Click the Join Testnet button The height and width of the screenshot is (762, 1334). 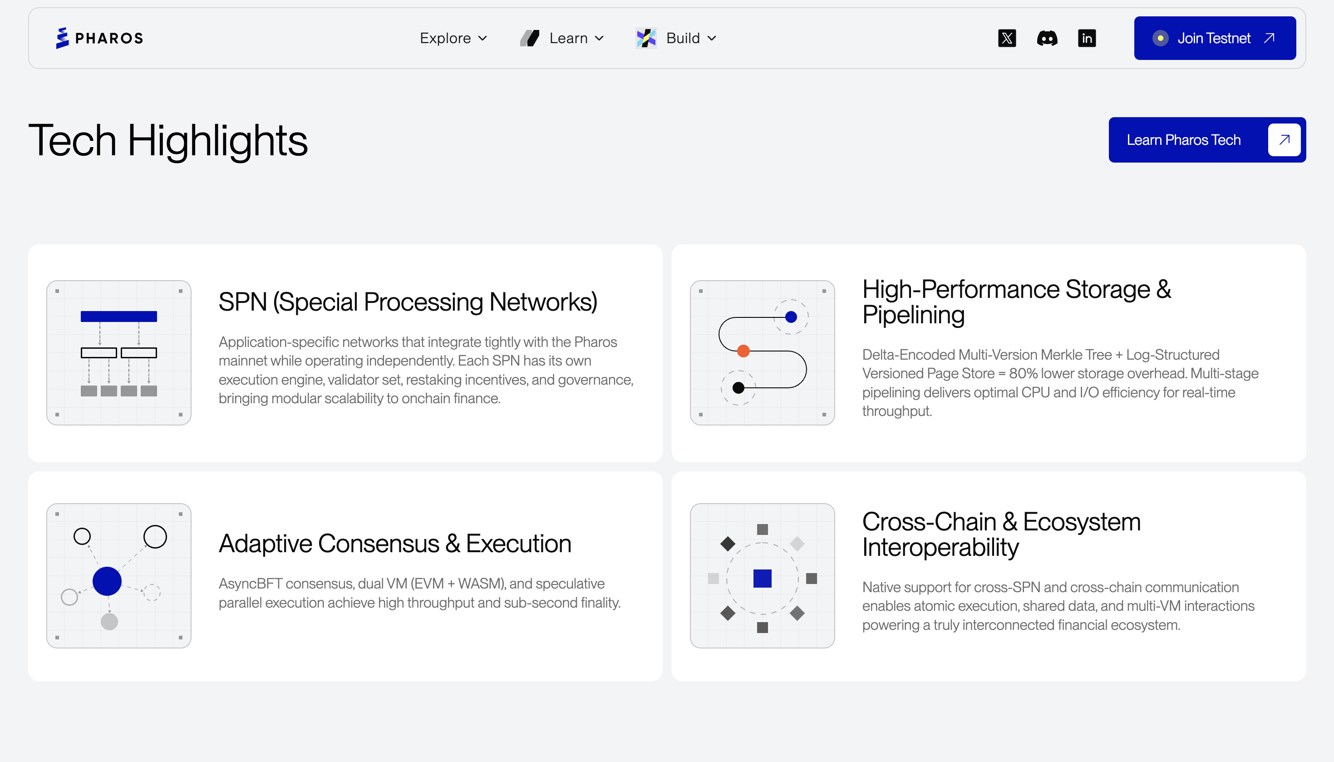tap(1214, 38)
